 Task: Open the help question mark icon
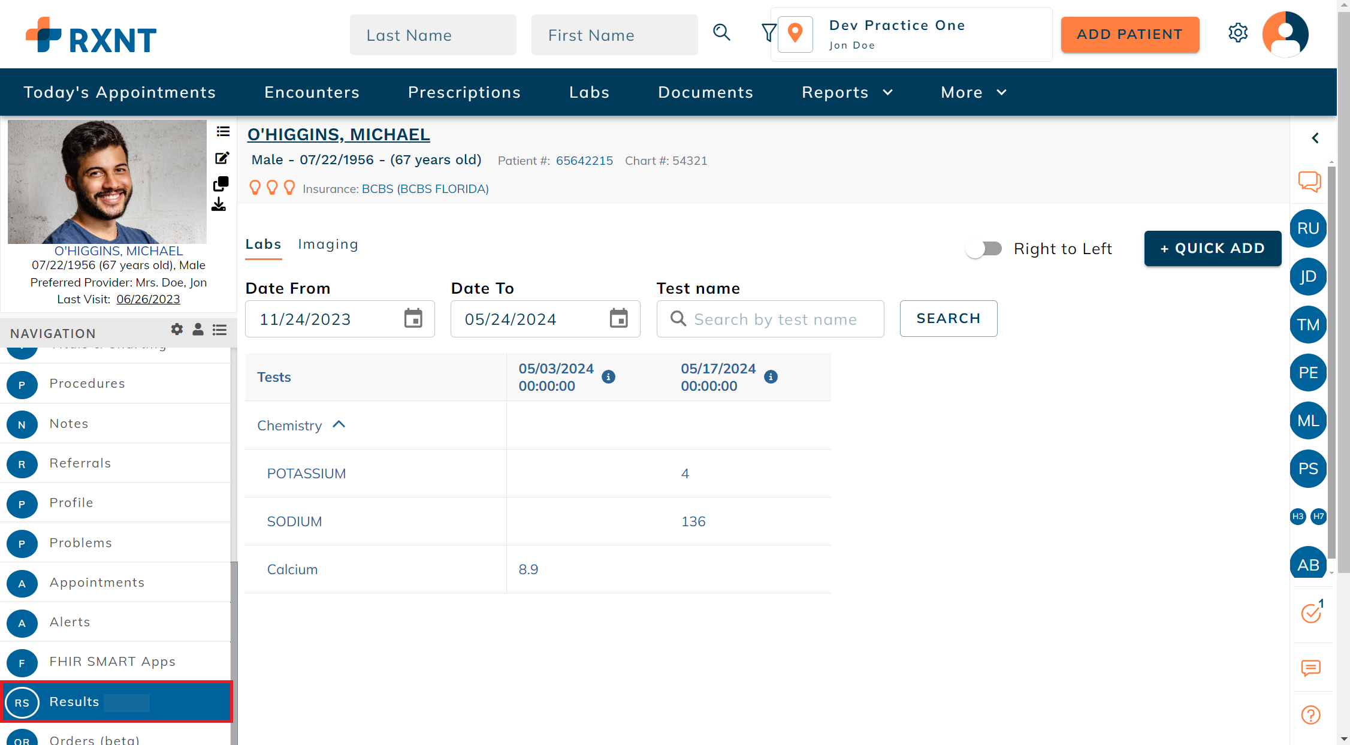(x=1311, y=715)
